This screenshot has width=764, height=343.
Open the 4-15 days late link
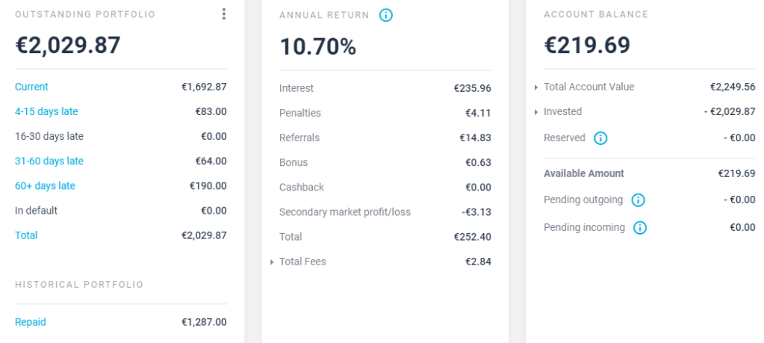(46, 111)
